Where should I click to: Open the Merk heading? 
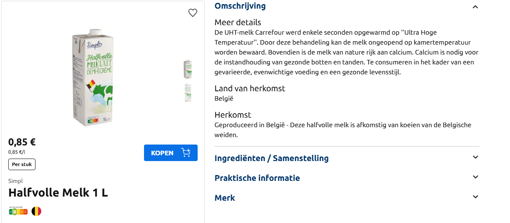[225, 198]
